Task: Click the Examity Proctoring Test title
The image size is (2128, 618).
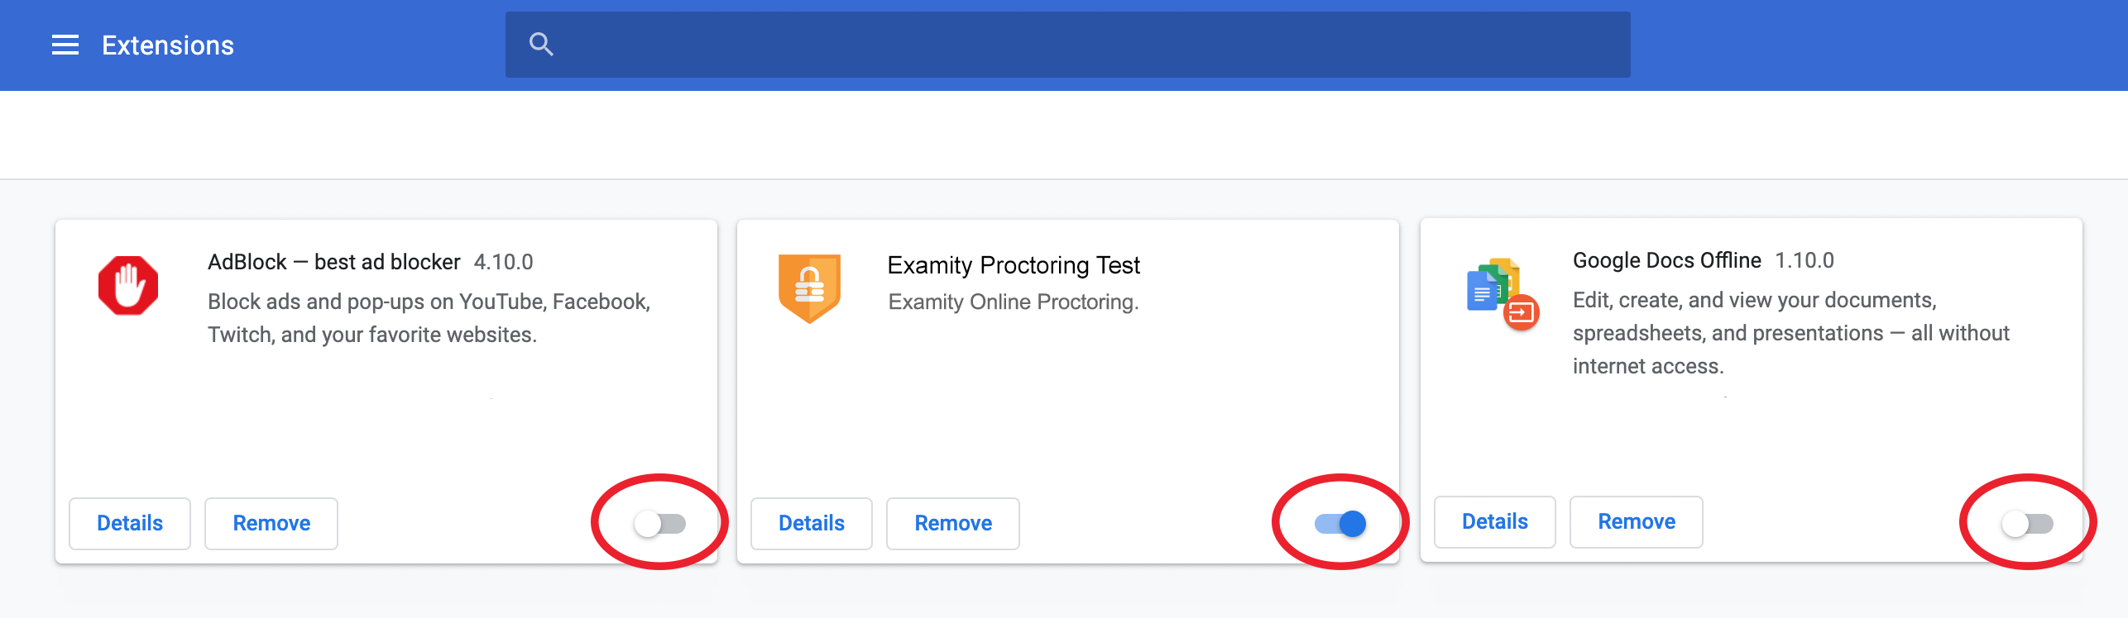Action: point(1014,265)
